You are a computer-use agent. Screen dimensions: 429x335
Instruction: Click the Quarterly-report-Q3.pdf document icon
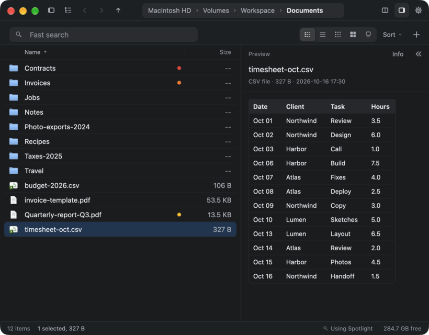point(14,215)
